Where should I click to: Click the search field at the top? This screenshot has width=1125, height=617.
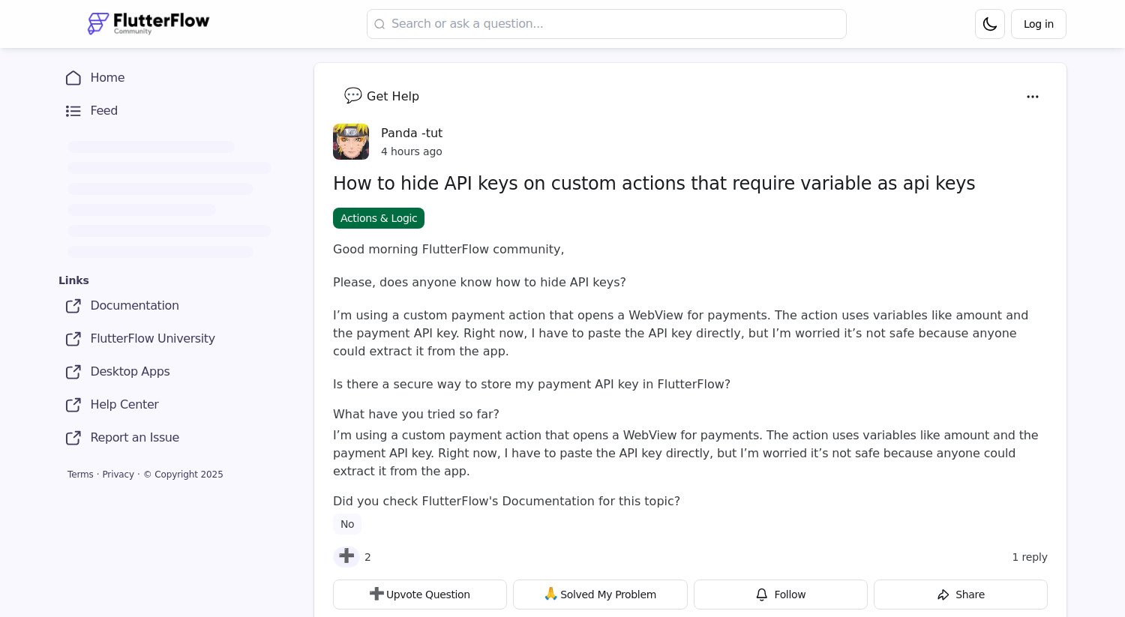click(x=606, y=23)
